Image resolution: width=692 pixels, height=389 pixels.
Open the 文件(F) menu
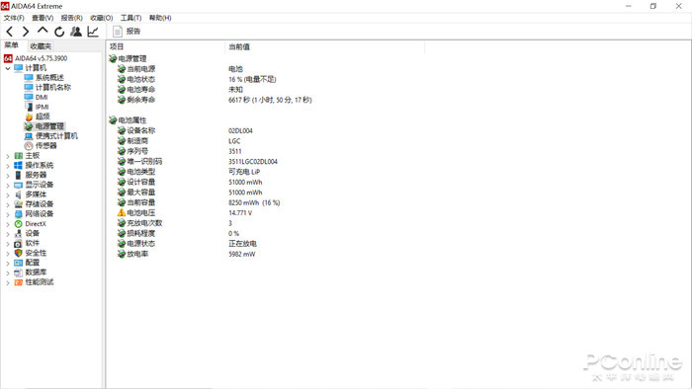pos(14,18)
